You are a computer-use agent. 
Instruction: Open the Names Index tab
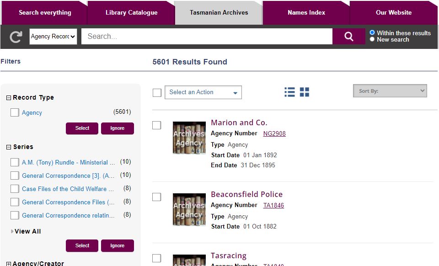click(x=306, y=13)
